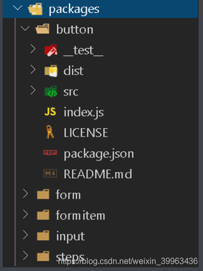Expand the src folder arrow
Screen dimensions: 203x271
[x=33, y=90]
